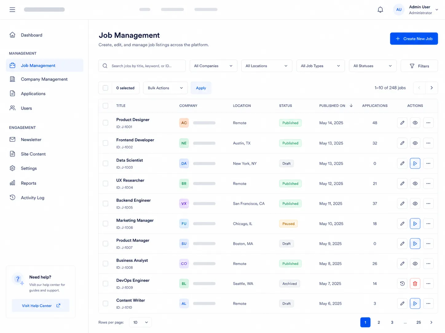Screen dimensions: 445x333
Task: Go to Company Management in sidebar
Action: [45, 79]
